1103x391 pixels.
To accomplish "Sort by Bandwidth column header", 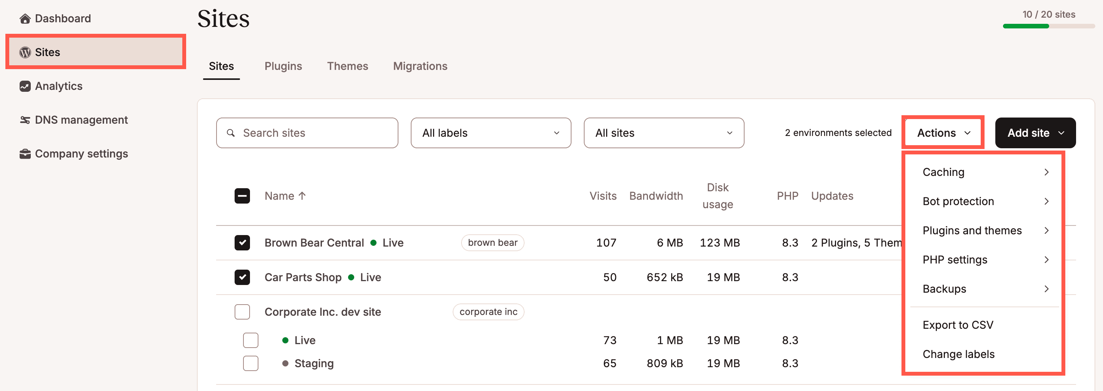I will [656, 196].
